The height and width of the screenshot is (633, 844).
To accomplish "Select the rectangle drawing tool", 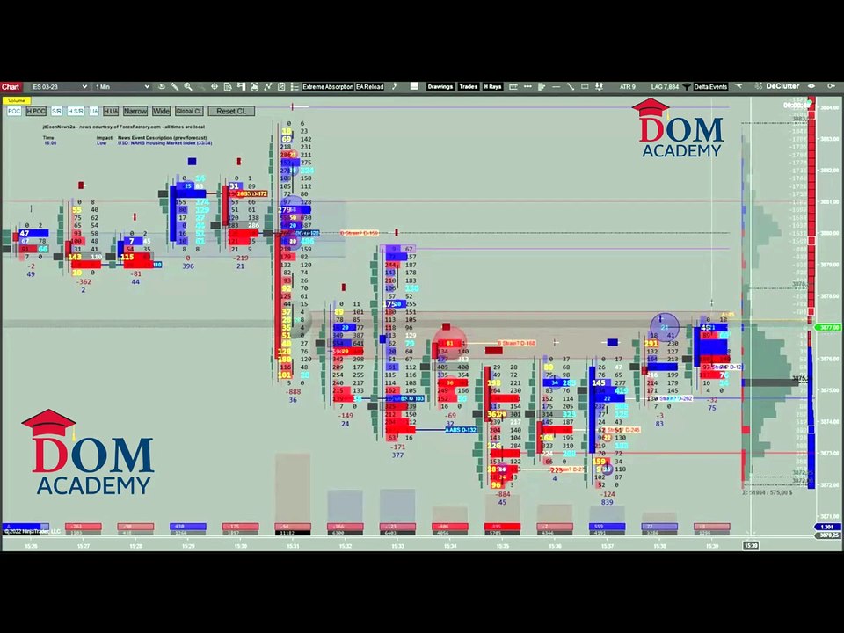I will pyautogui.click(x=585, y=87).
